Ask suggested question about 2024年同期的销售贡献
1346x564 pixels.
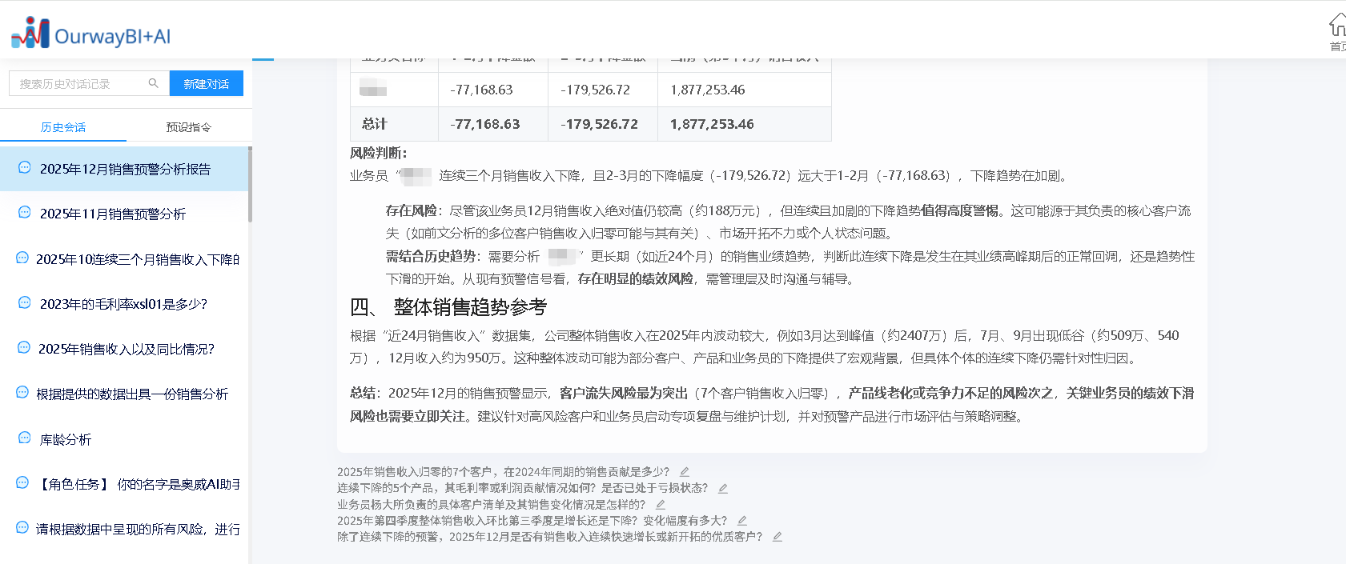pyautogui.click(x=503, y=472)
